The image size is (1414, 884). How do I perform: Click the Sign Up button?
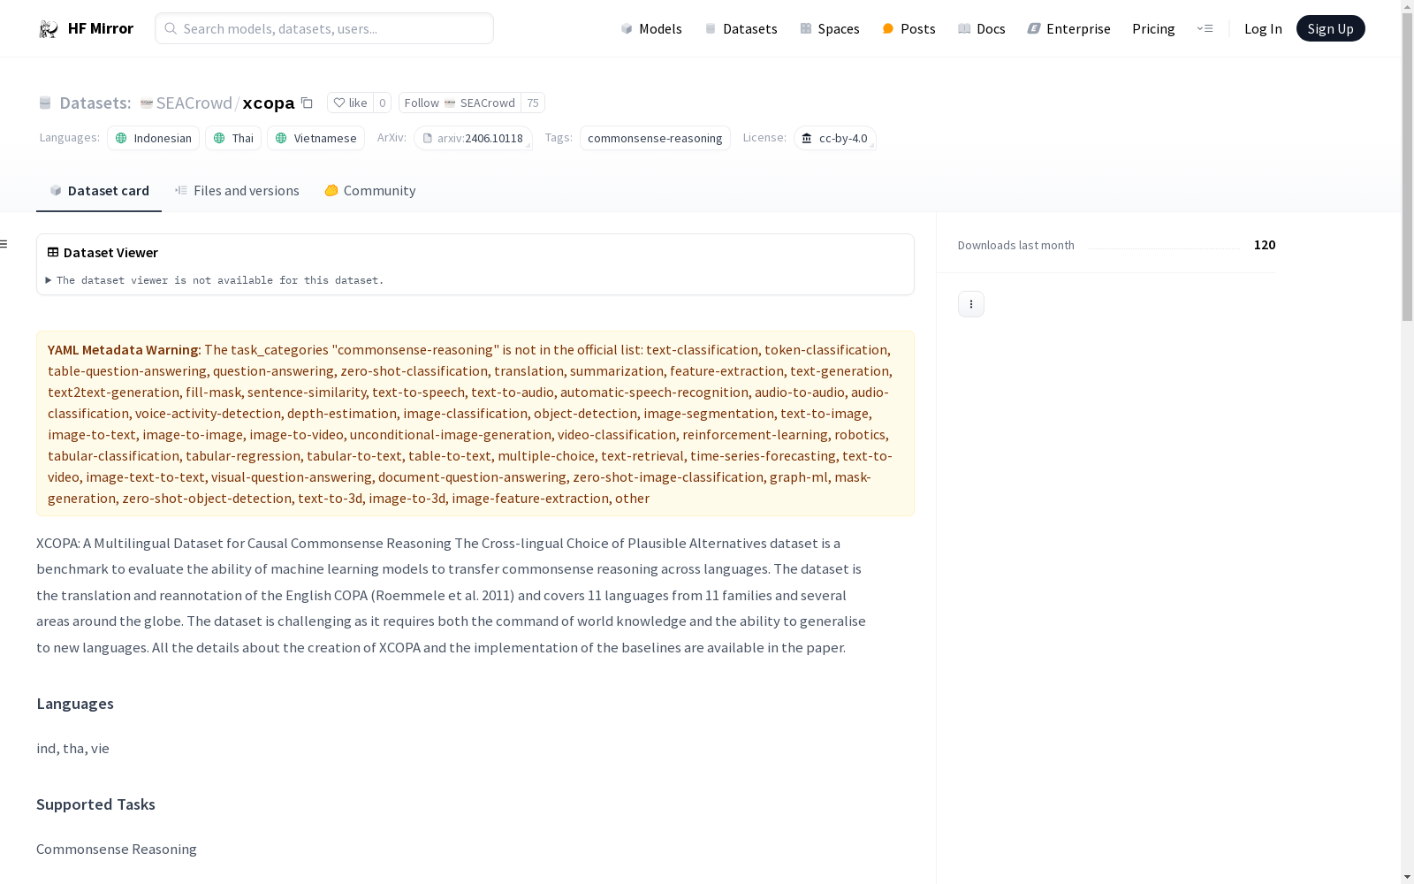point(1330,28)
